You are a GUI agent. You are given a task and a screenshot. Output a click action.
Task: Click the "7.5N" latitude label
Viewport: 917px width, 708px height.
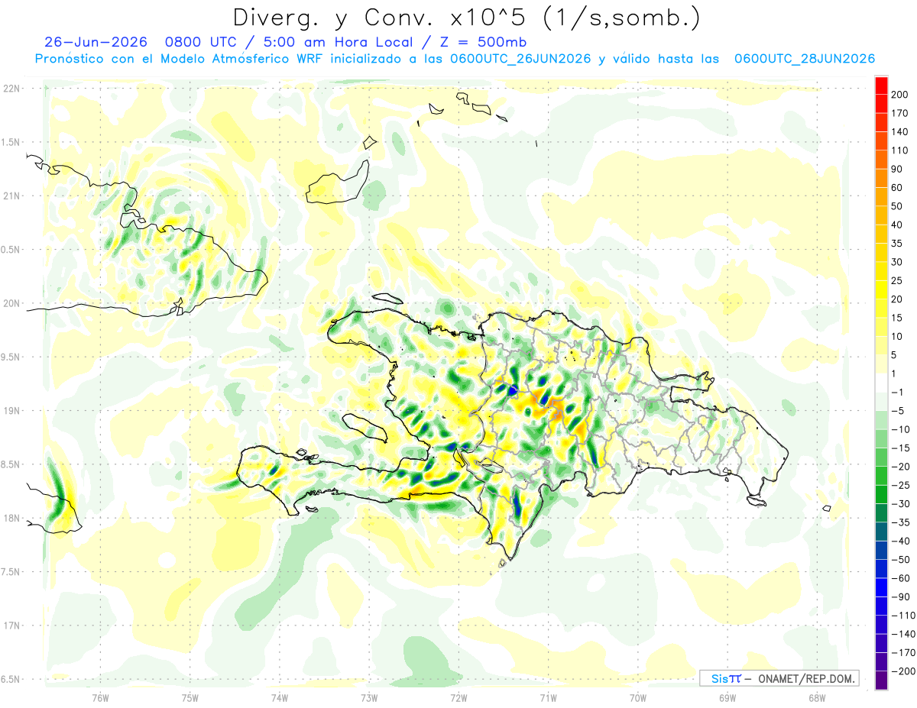point(11,572)
